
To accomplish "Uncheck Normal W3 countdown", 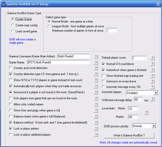I will 103,64.
